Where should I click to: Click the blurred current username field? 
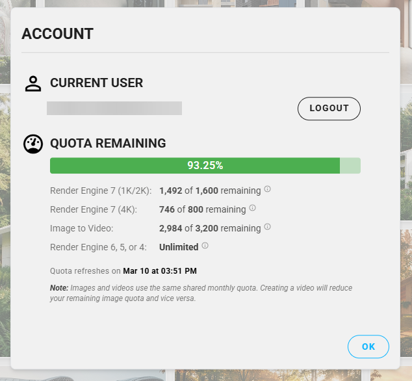pyautogui.click(x=114, y=108)
